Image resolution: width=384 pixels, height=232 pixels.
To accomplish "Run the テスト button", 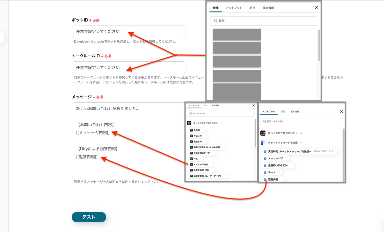I will pos(89,217).
